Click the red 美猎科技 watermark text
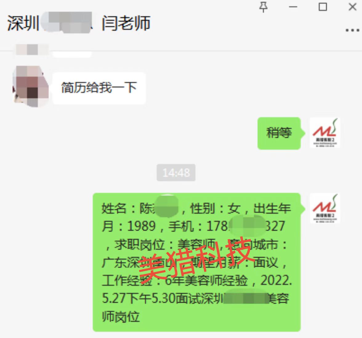362x338 pixels. pyautogui.click(x=195, y=258)
